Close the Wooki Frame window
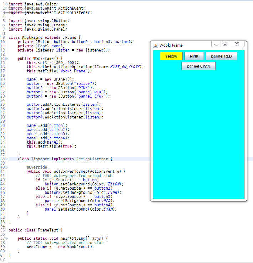Viewport: 253px width, 263px height. [237, 44]
